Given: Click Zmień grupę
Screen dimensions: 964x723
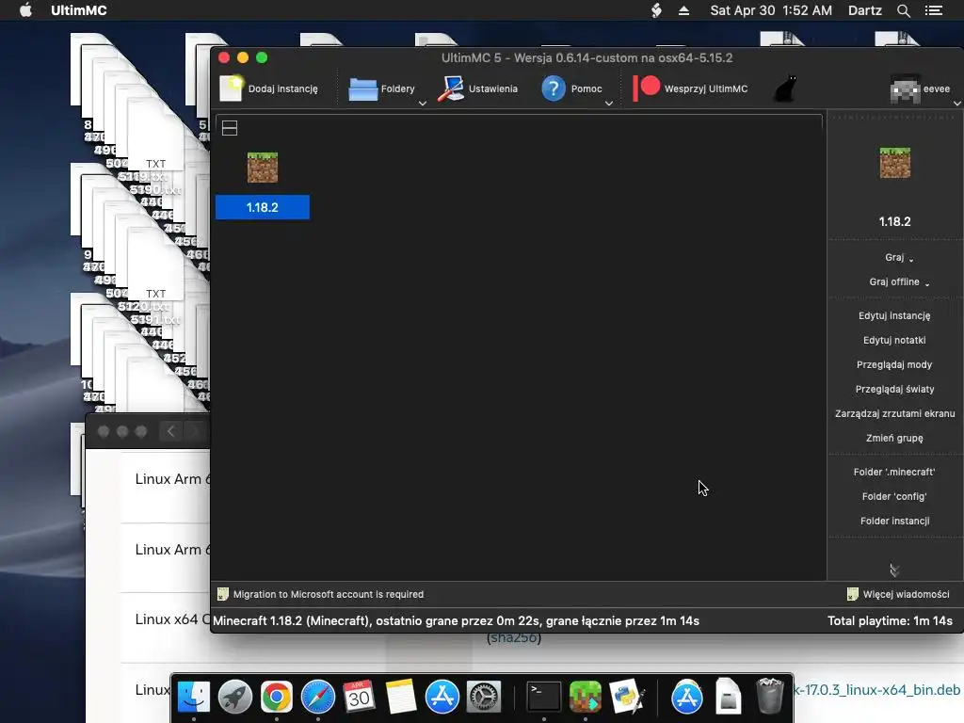Looking at the screenshot, I should coord(894,439).
